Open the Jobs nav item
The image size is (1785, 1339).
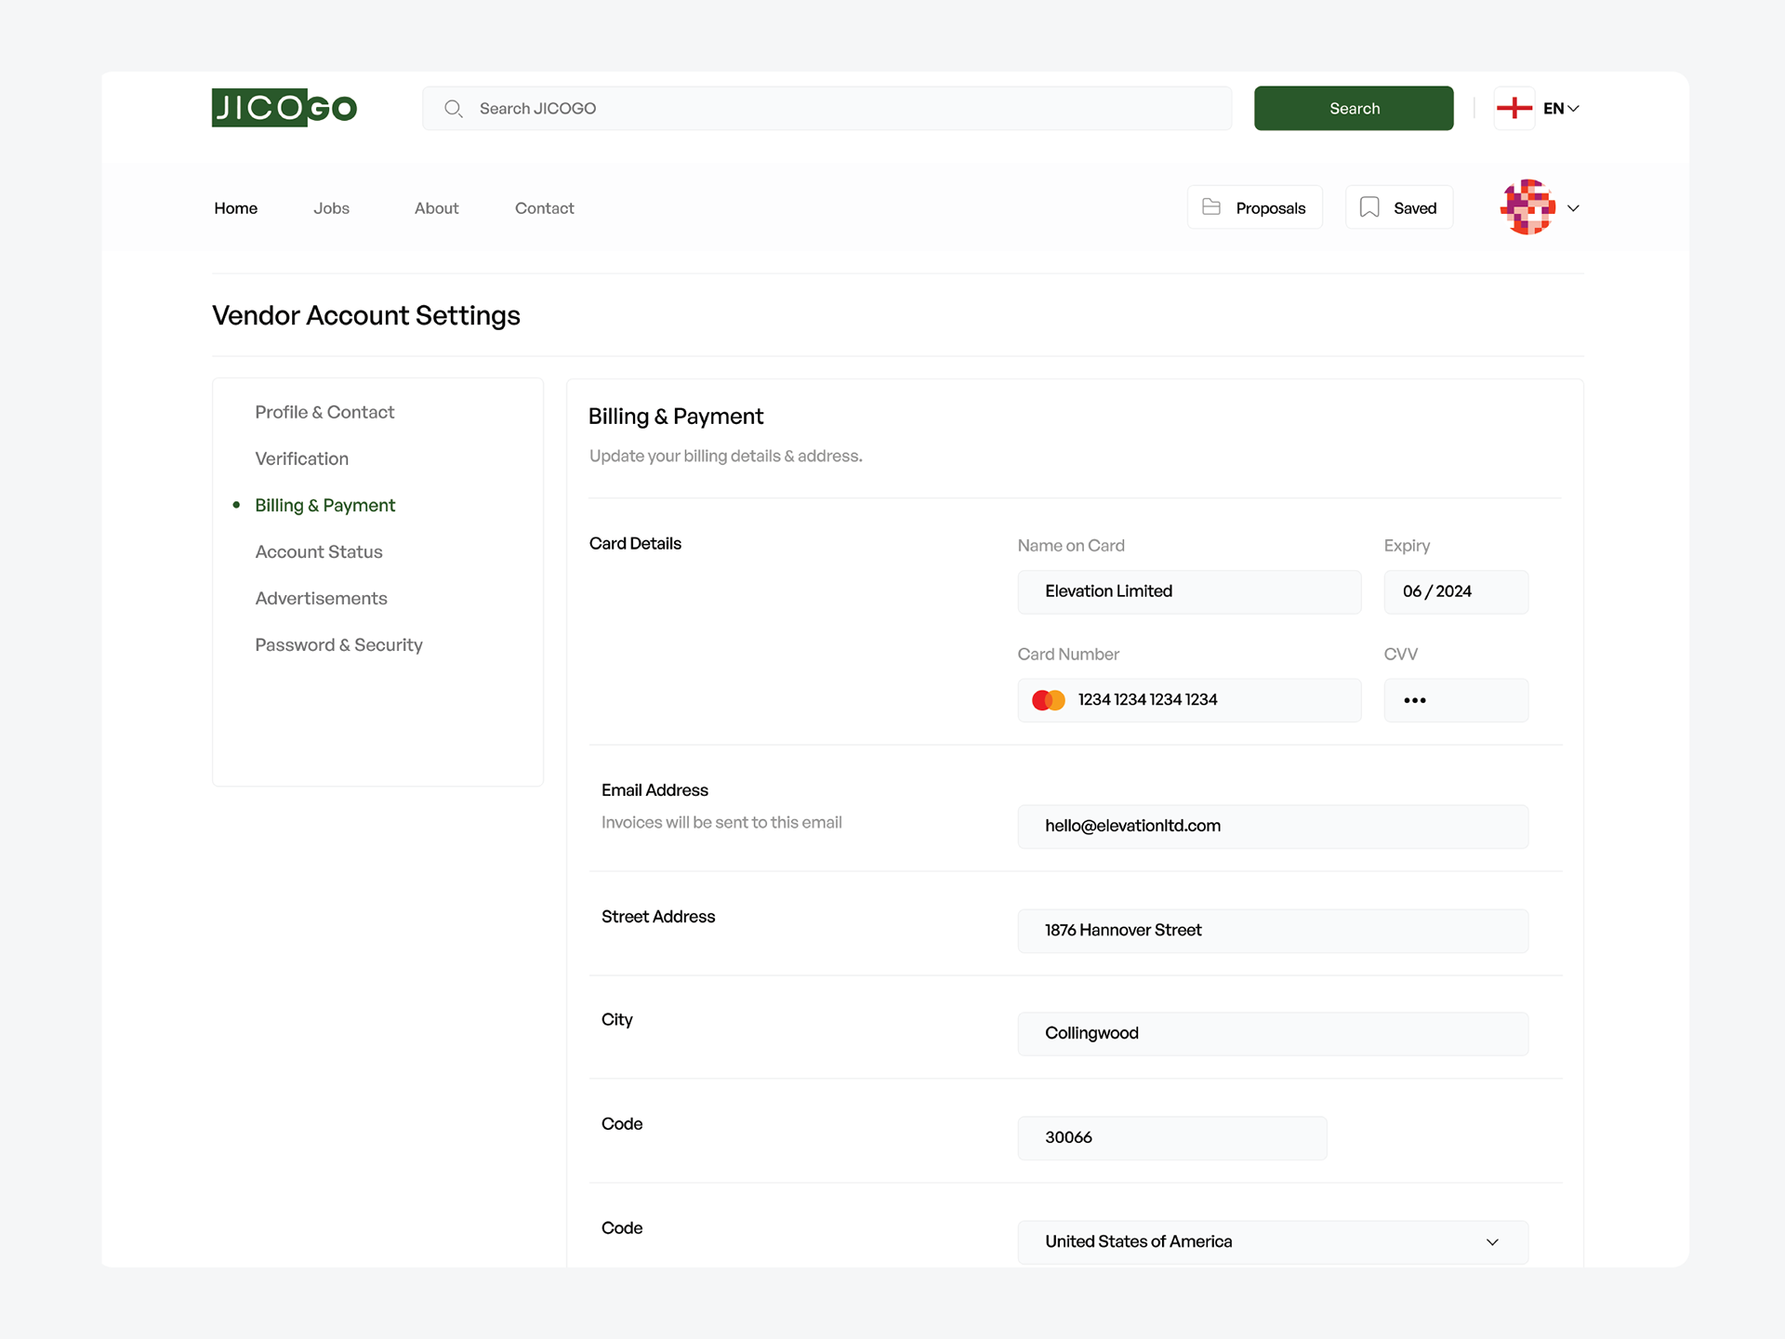click(331, 208)
